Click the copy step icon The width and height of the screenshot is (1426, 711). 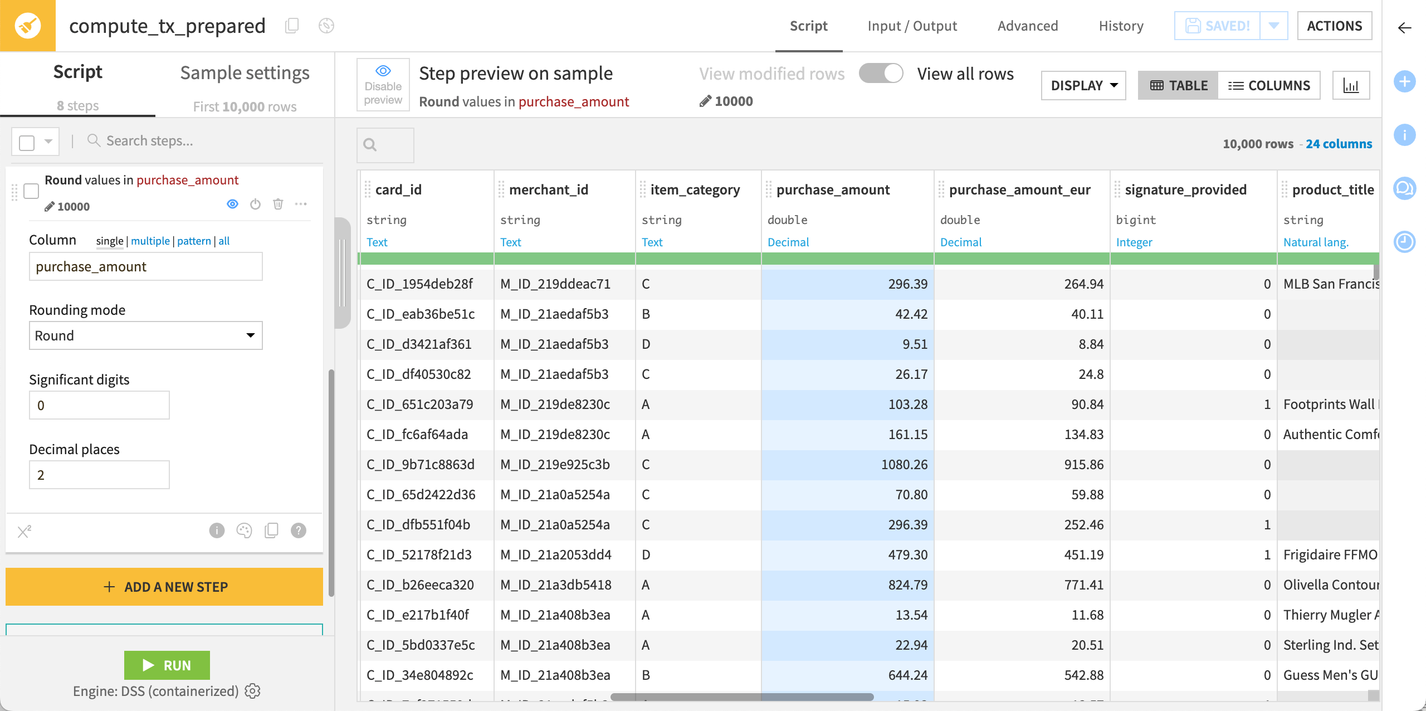pyautogui.click(x=271, y=530)
